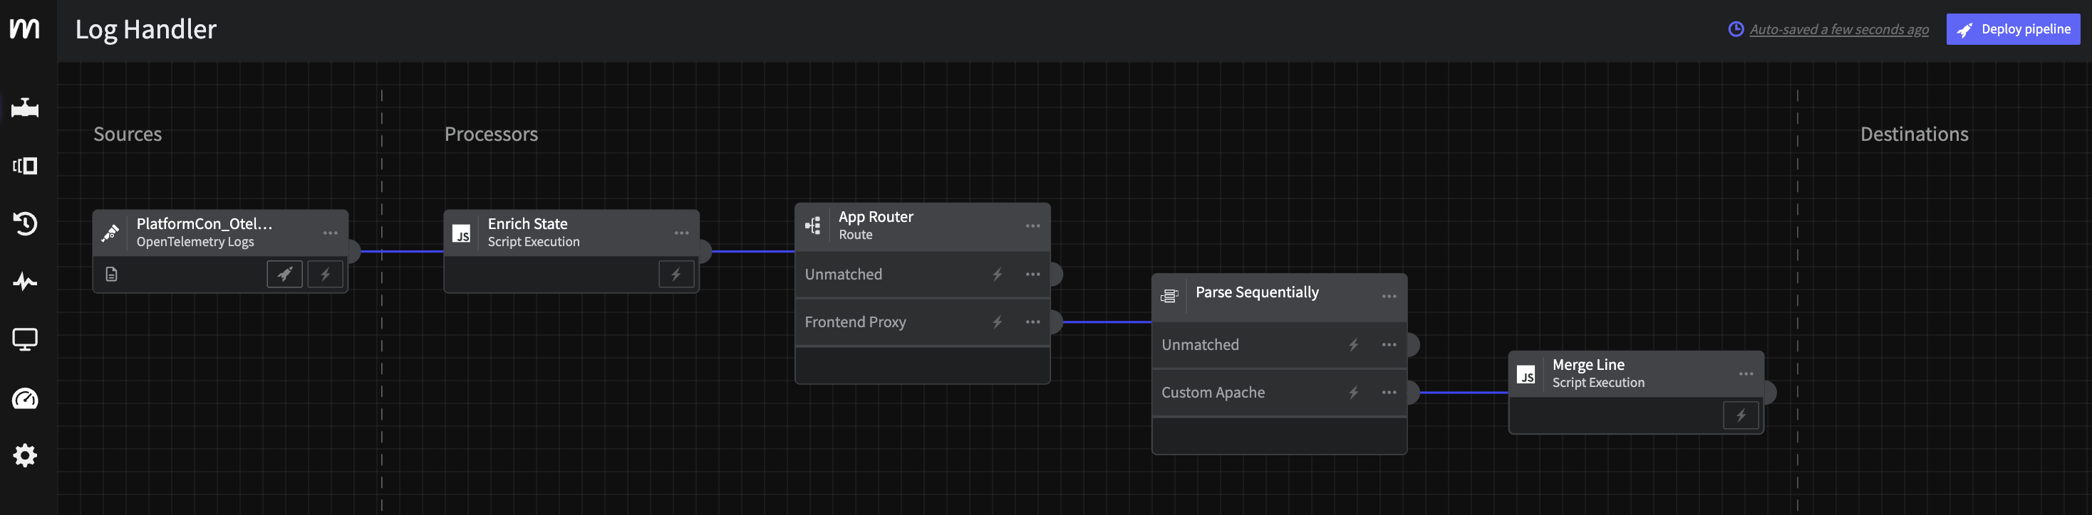Click output connector of PlatformCon_Otel node
Screen dimensions: 2092x515
pyautogui.click(x=354, y=251)
